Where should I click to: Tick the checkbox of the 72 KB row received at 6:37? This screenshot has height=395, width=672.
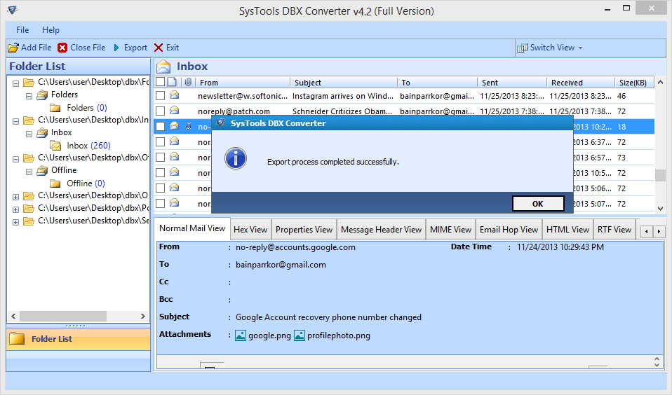click(161, 141)
